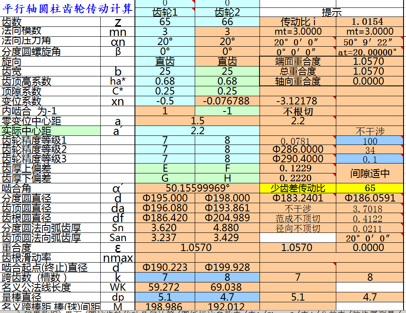
Task: Select San value 3.429
Action: (227, 237)
